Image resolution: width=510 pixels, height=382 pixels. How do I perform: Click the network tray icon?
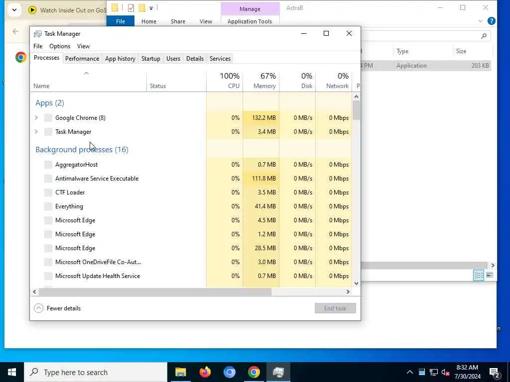pyautogui.click(x=434, y=372)
